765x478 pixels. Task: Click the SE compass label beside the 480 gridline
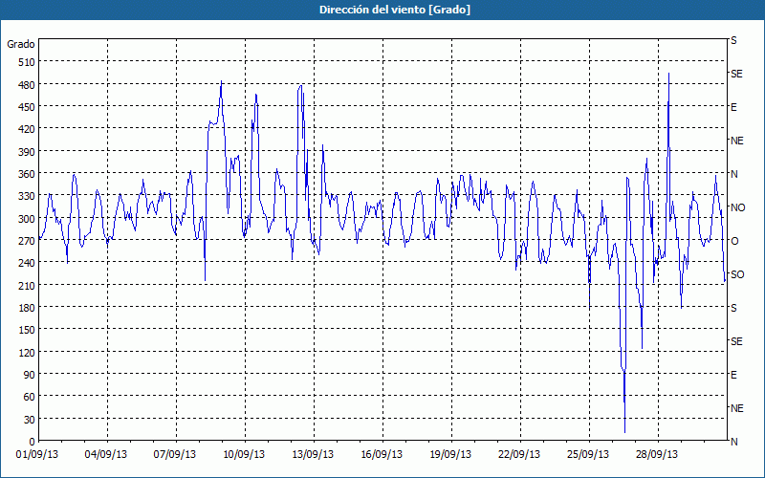736,74
